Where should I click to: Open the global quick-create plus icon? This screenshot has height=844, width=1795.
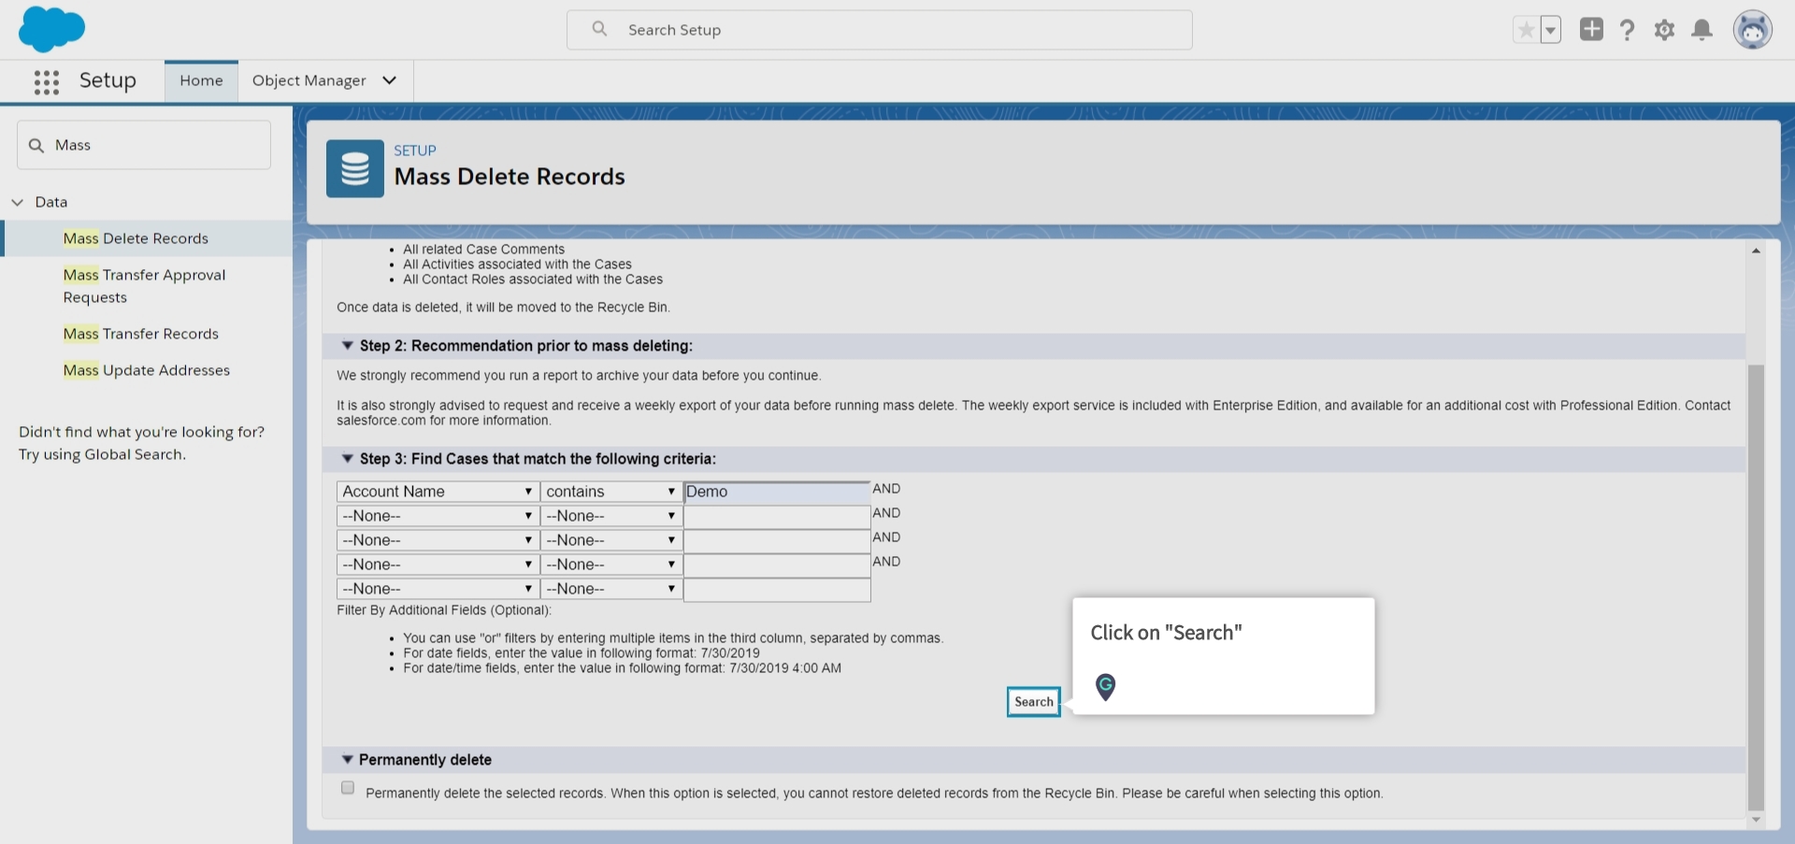1590,29
